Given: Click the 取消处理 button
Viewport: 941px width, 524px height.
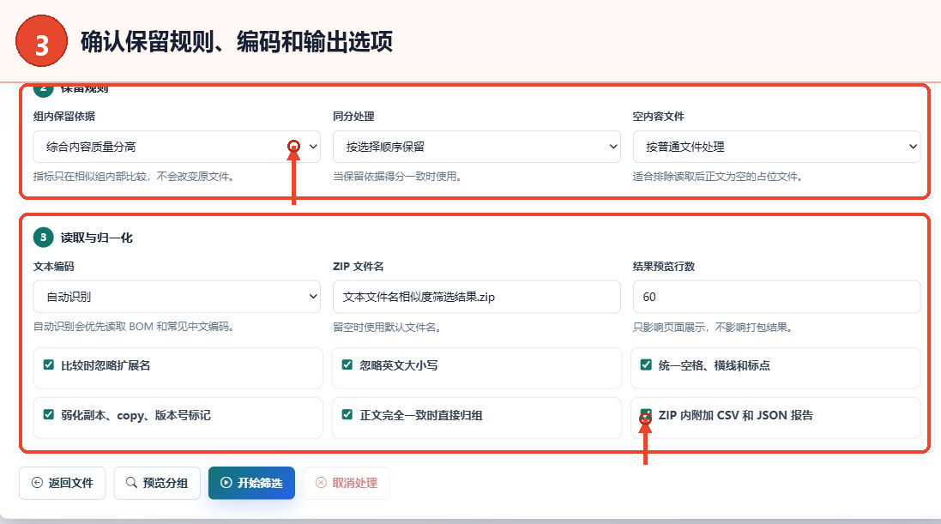Looking at the screenshot, I should pyautogui.click(x=347, y=483).
